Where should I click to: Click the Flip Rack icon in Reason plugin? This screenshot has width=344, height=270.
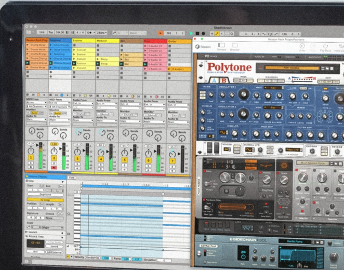pos(325,46)
